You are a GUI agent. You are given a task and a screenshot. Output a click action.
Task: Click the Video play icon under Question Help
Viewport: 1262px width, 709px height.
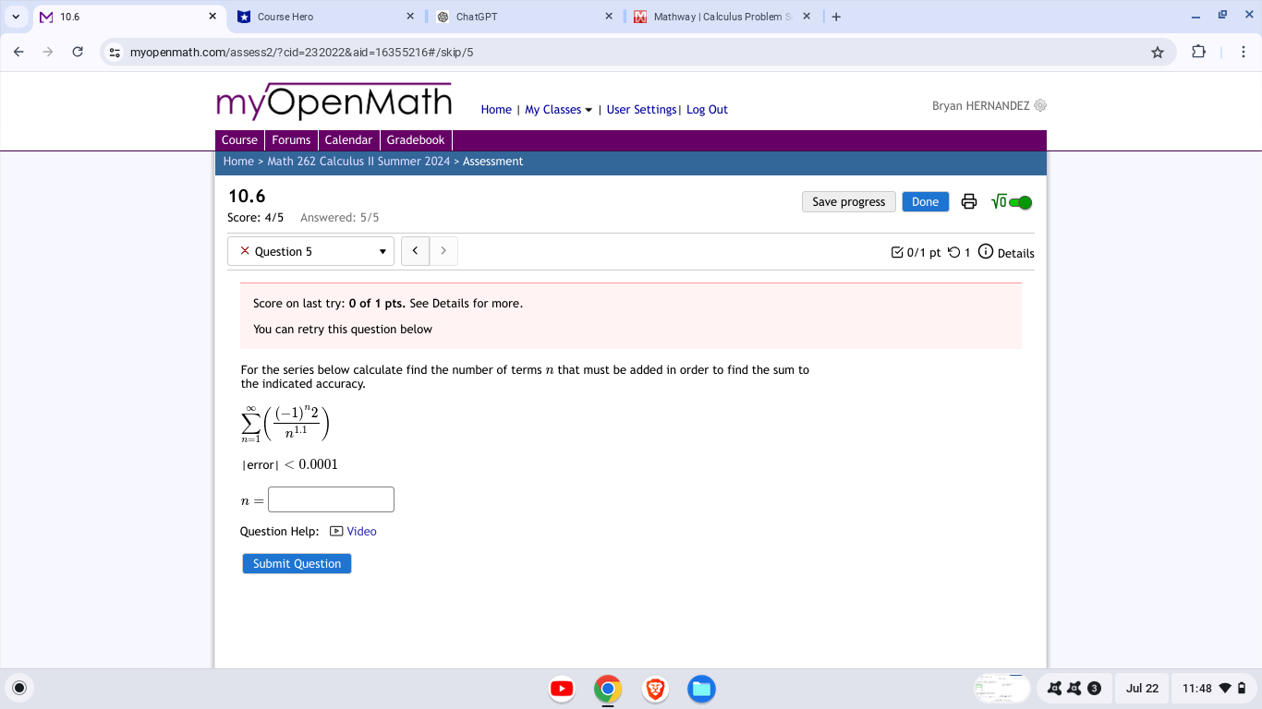[x=337, y=531]
